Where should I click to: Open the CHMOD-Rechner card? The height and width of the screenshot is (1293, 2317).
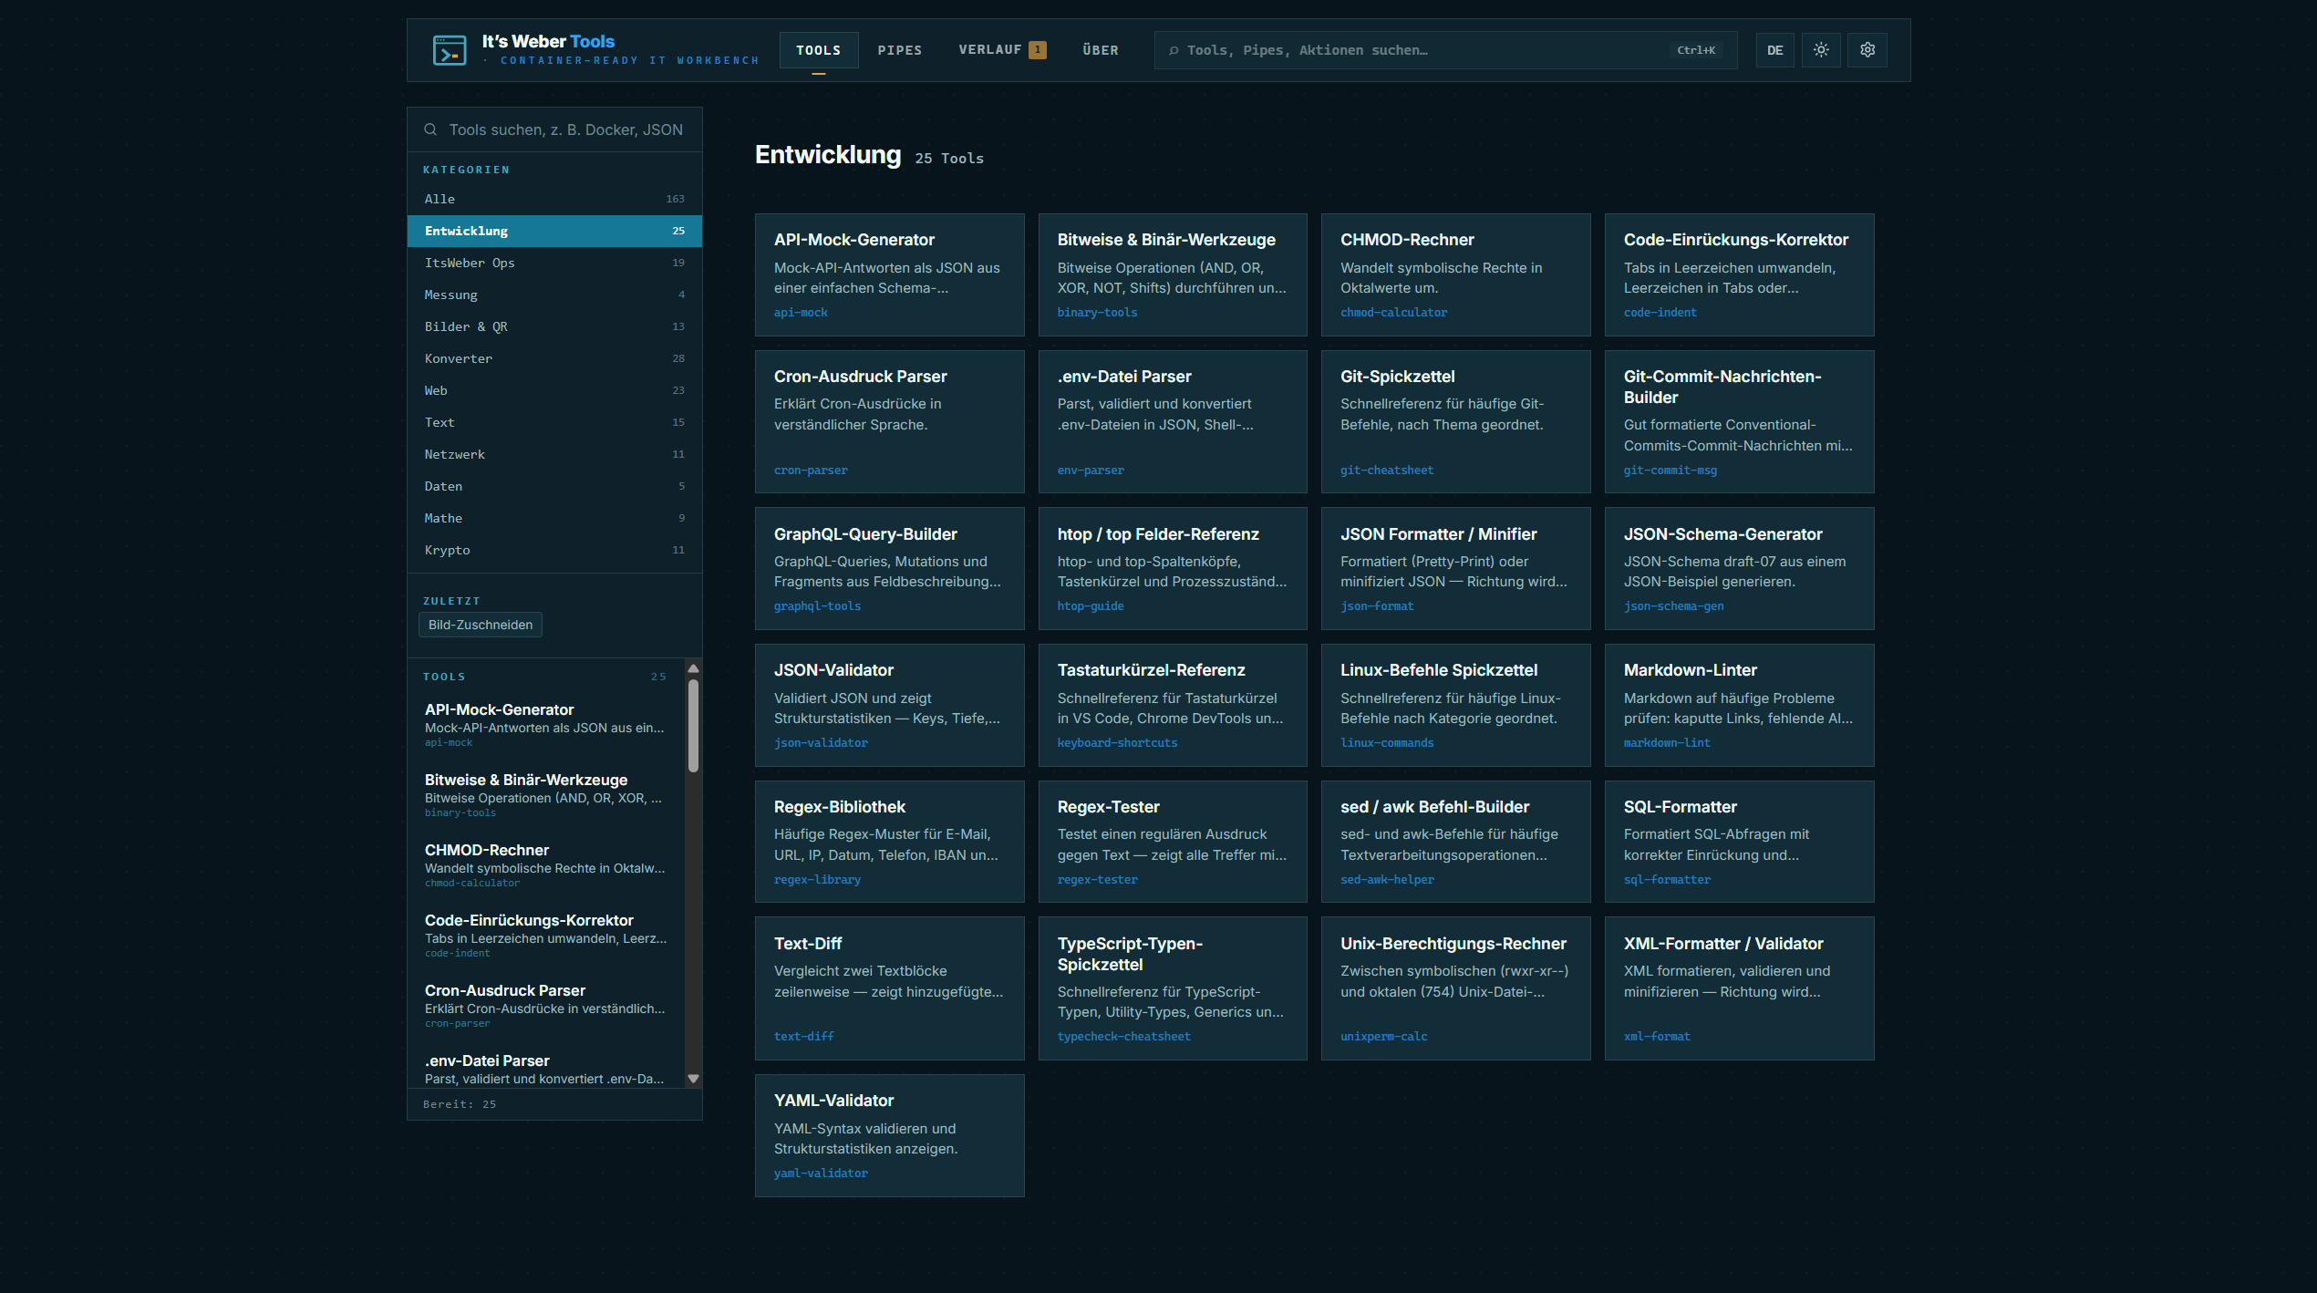coord(1455,274)
